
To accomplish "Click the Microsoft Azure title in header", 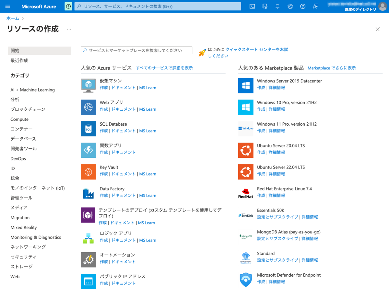I will pos(39,6).
